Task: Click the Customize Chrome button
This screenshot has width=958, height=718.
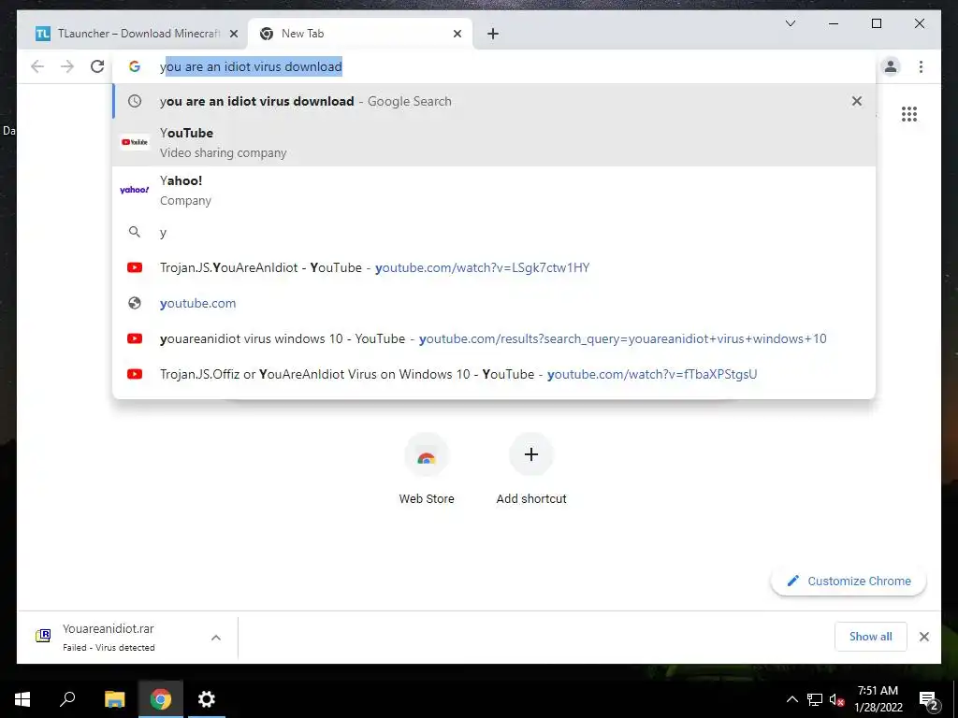Action: pos(849,582)
